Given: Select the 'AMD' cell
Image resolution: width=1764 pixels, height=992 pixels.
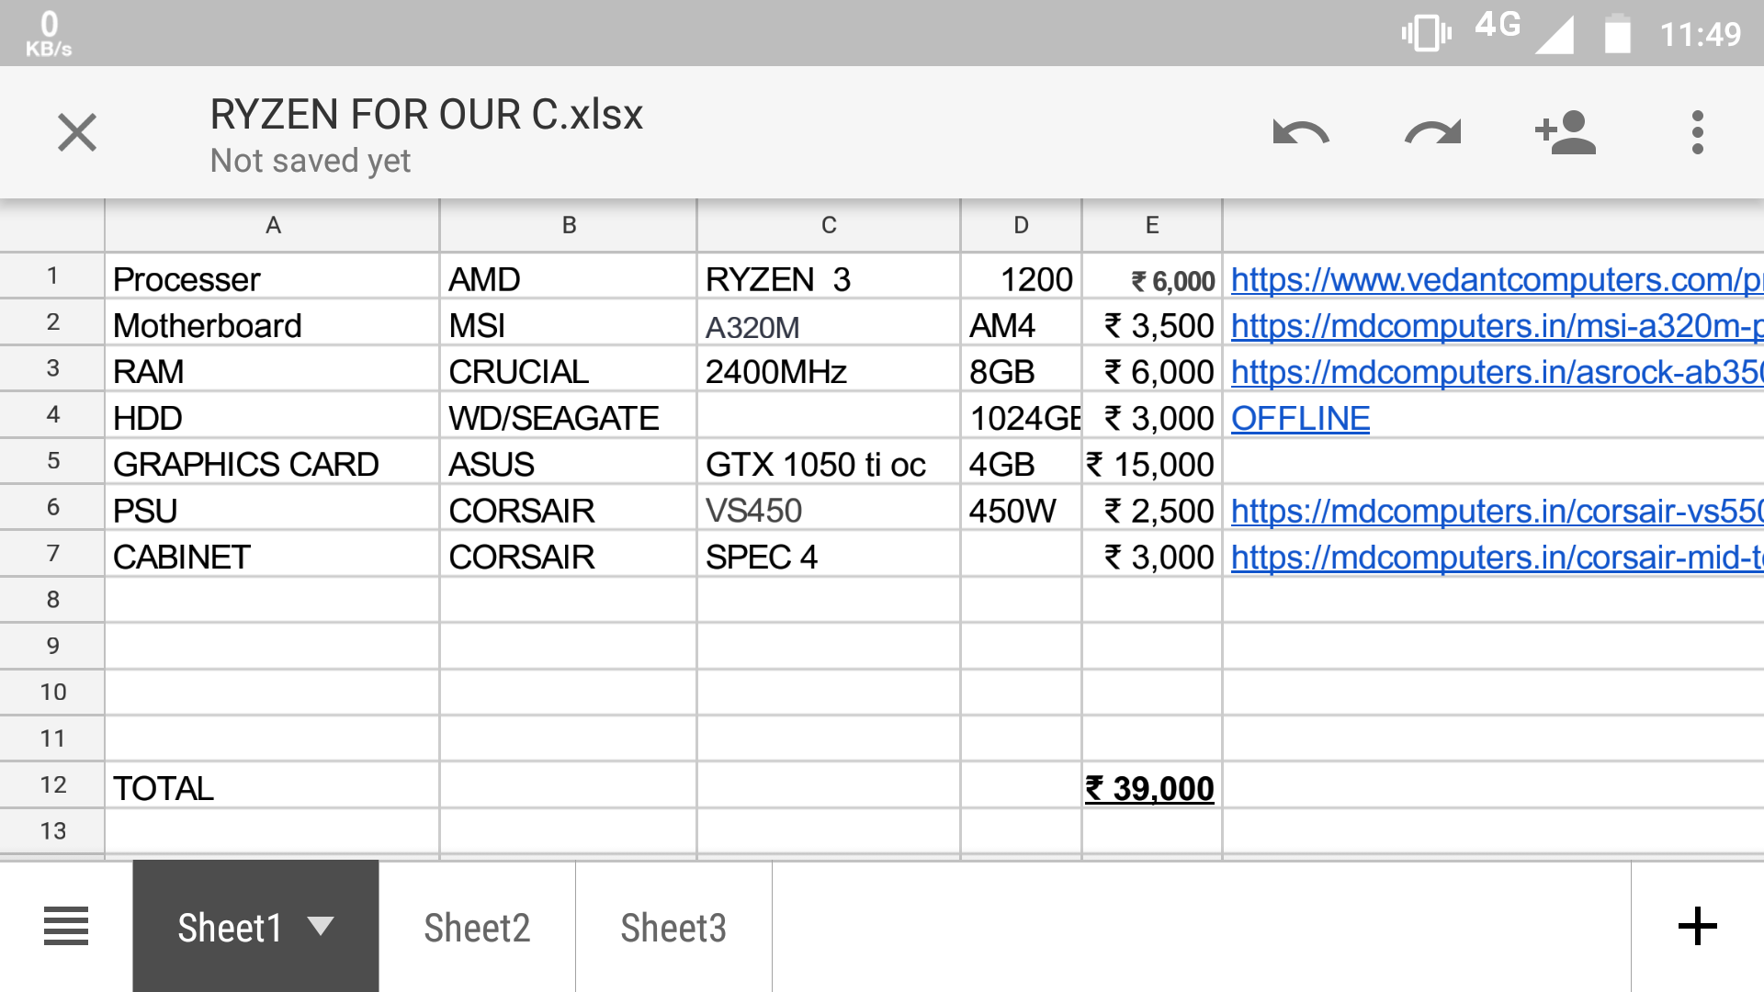Looking at the screenshot, I should tap(569, 276).
